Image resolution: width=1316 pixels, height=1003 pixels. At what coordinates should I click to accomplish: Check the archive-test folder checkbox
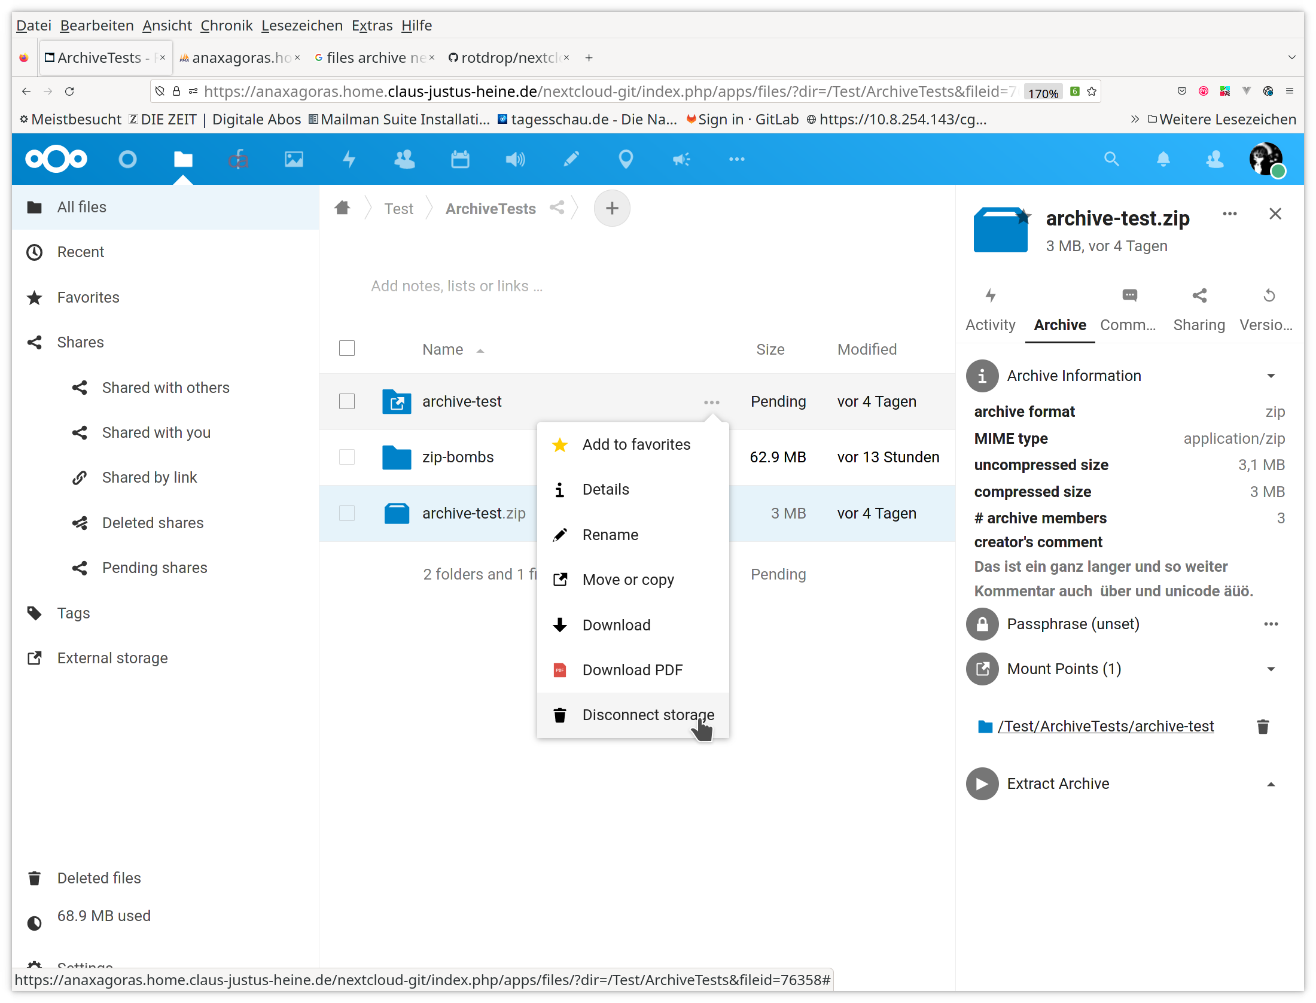pos(347,401)
